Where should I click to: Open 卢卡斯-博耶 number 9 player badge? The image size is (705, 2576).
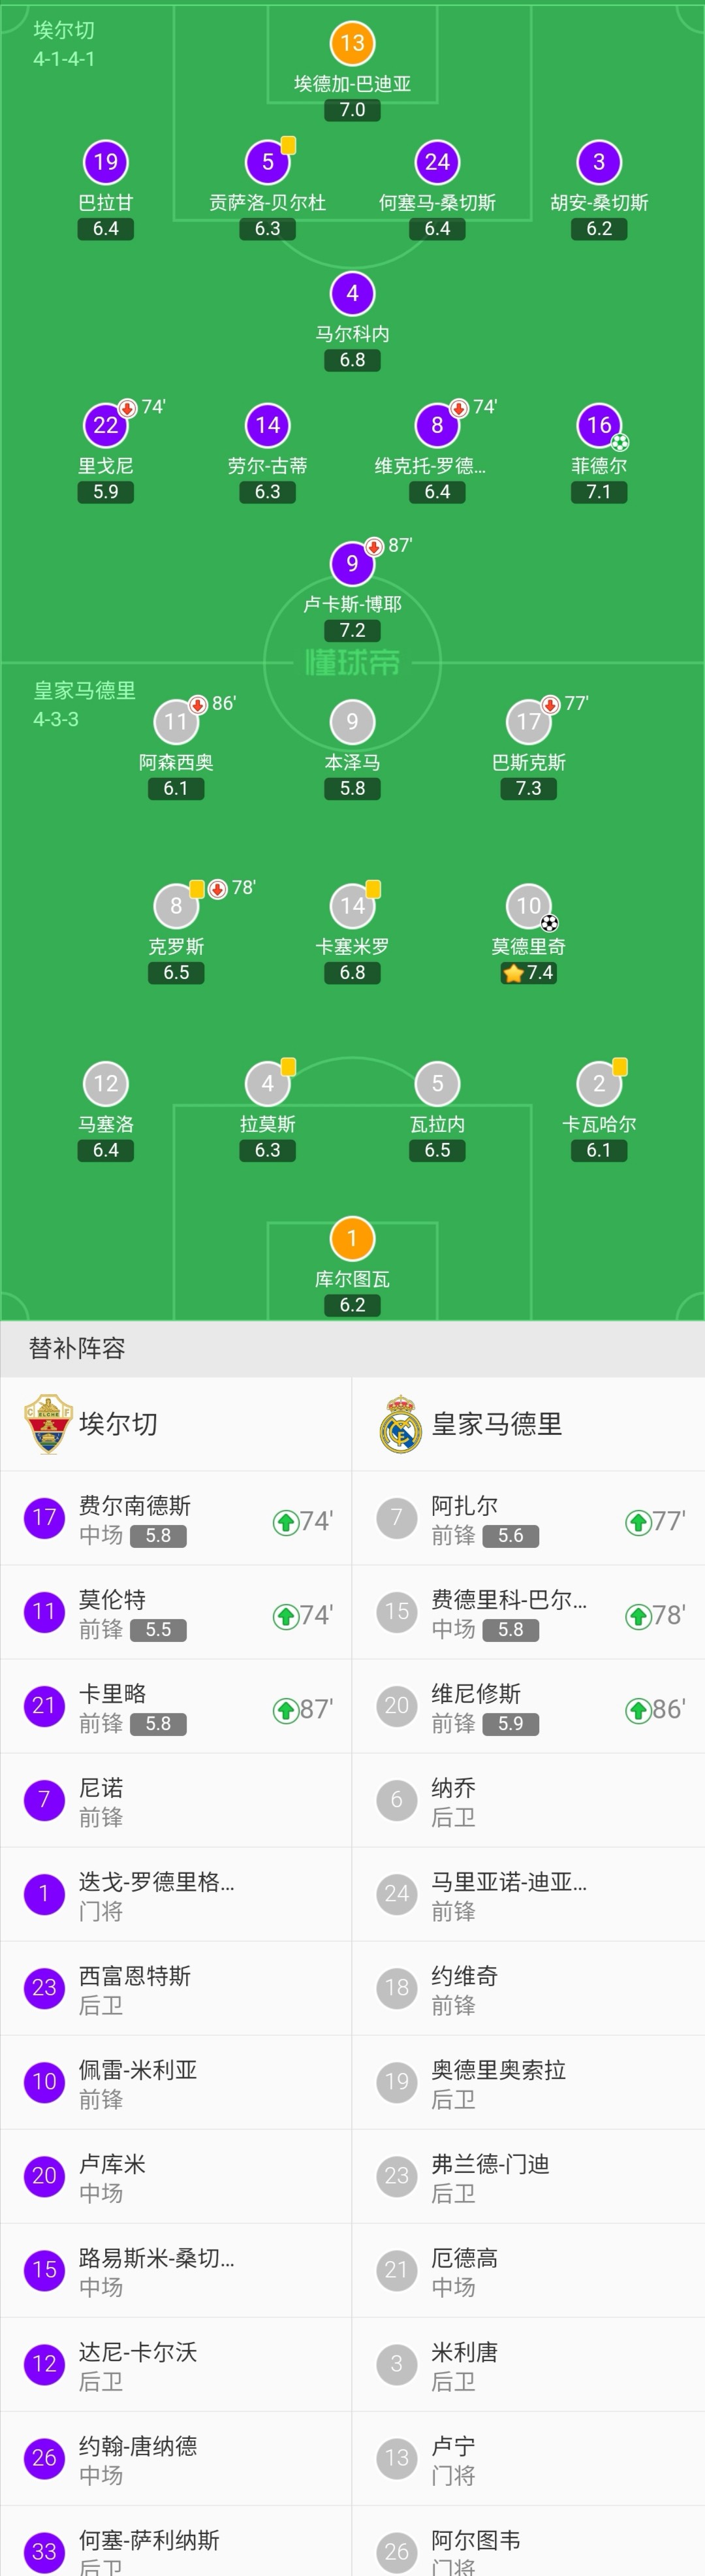[352, 563]
